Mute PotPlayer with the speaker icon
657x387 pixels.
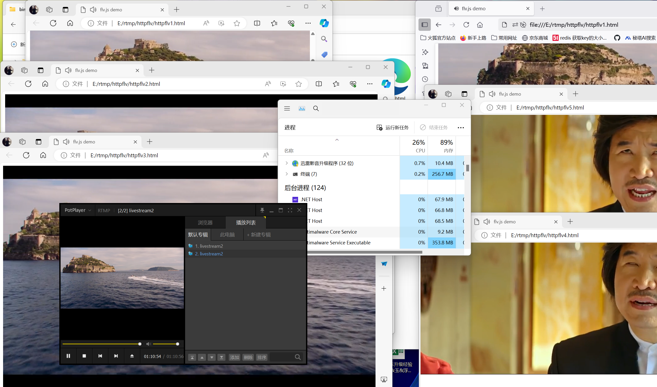tap(148, 344)
